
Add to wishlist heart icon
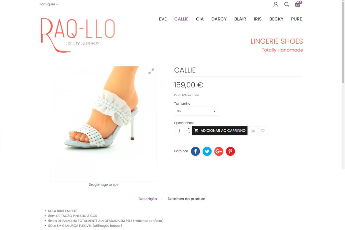click(x=263, y=131)
